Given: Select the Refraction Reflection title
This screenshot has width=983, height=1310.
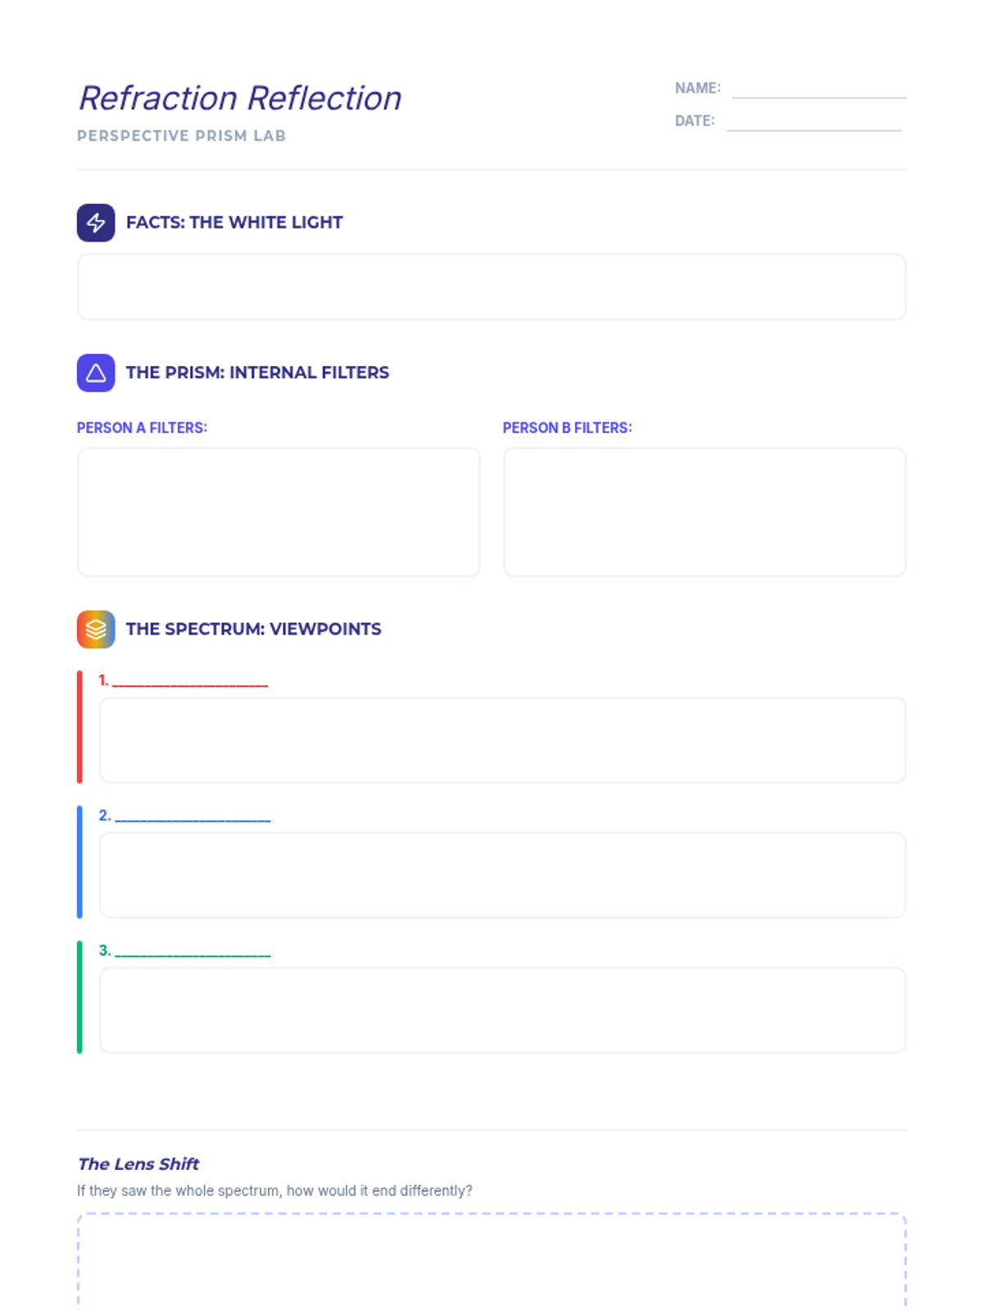Looking at the screenshot, I should 240,98.
